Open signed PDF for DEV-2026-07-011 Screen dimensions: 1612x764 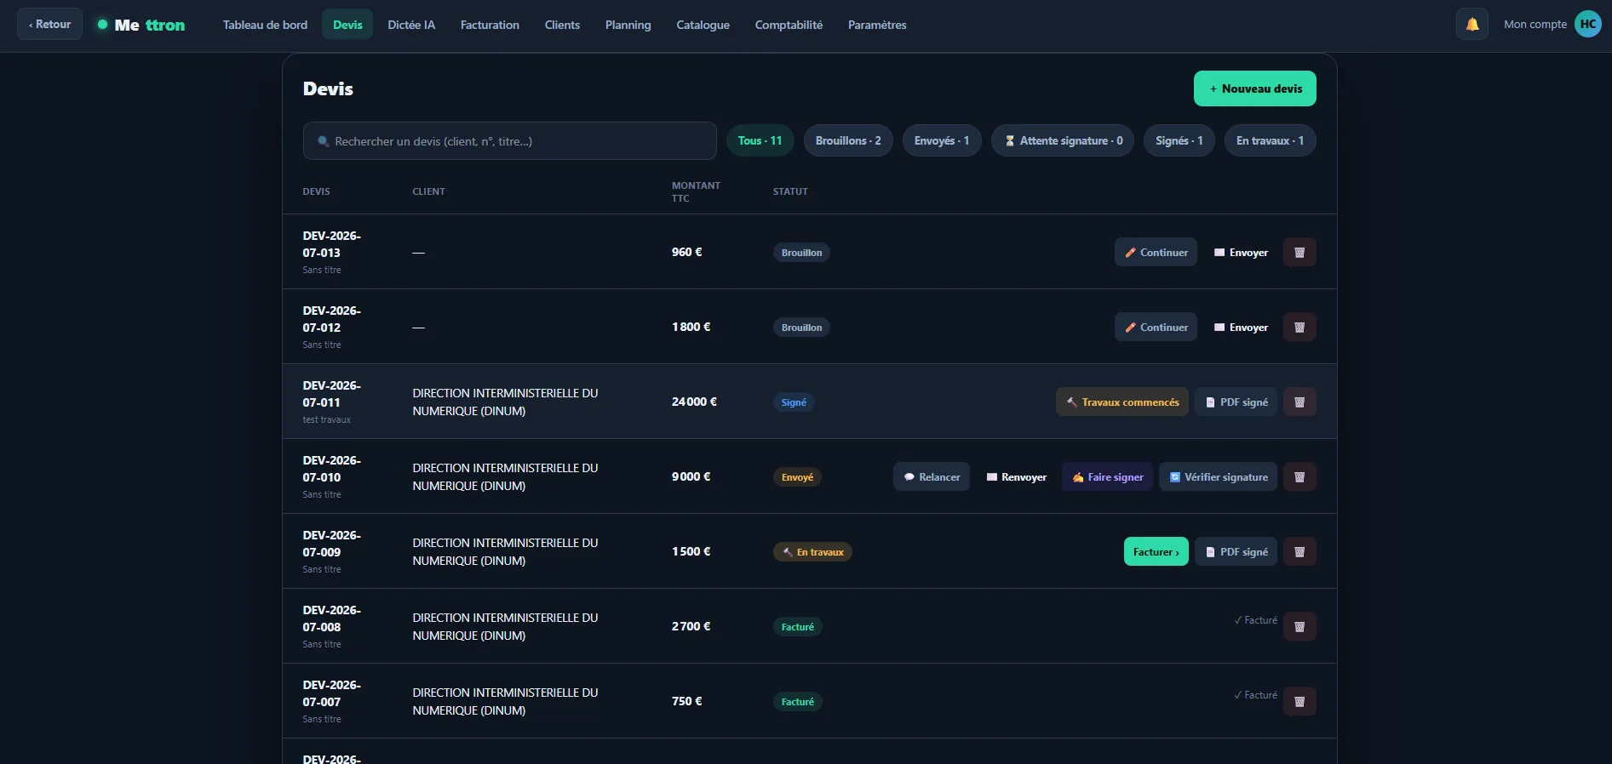pyautogui.click(x=1236, y=402)
